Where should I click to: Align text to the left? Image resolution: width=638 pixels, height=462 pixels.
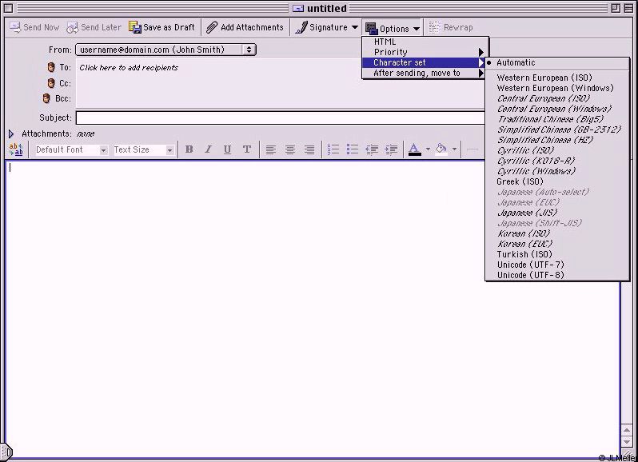[271, 149]
